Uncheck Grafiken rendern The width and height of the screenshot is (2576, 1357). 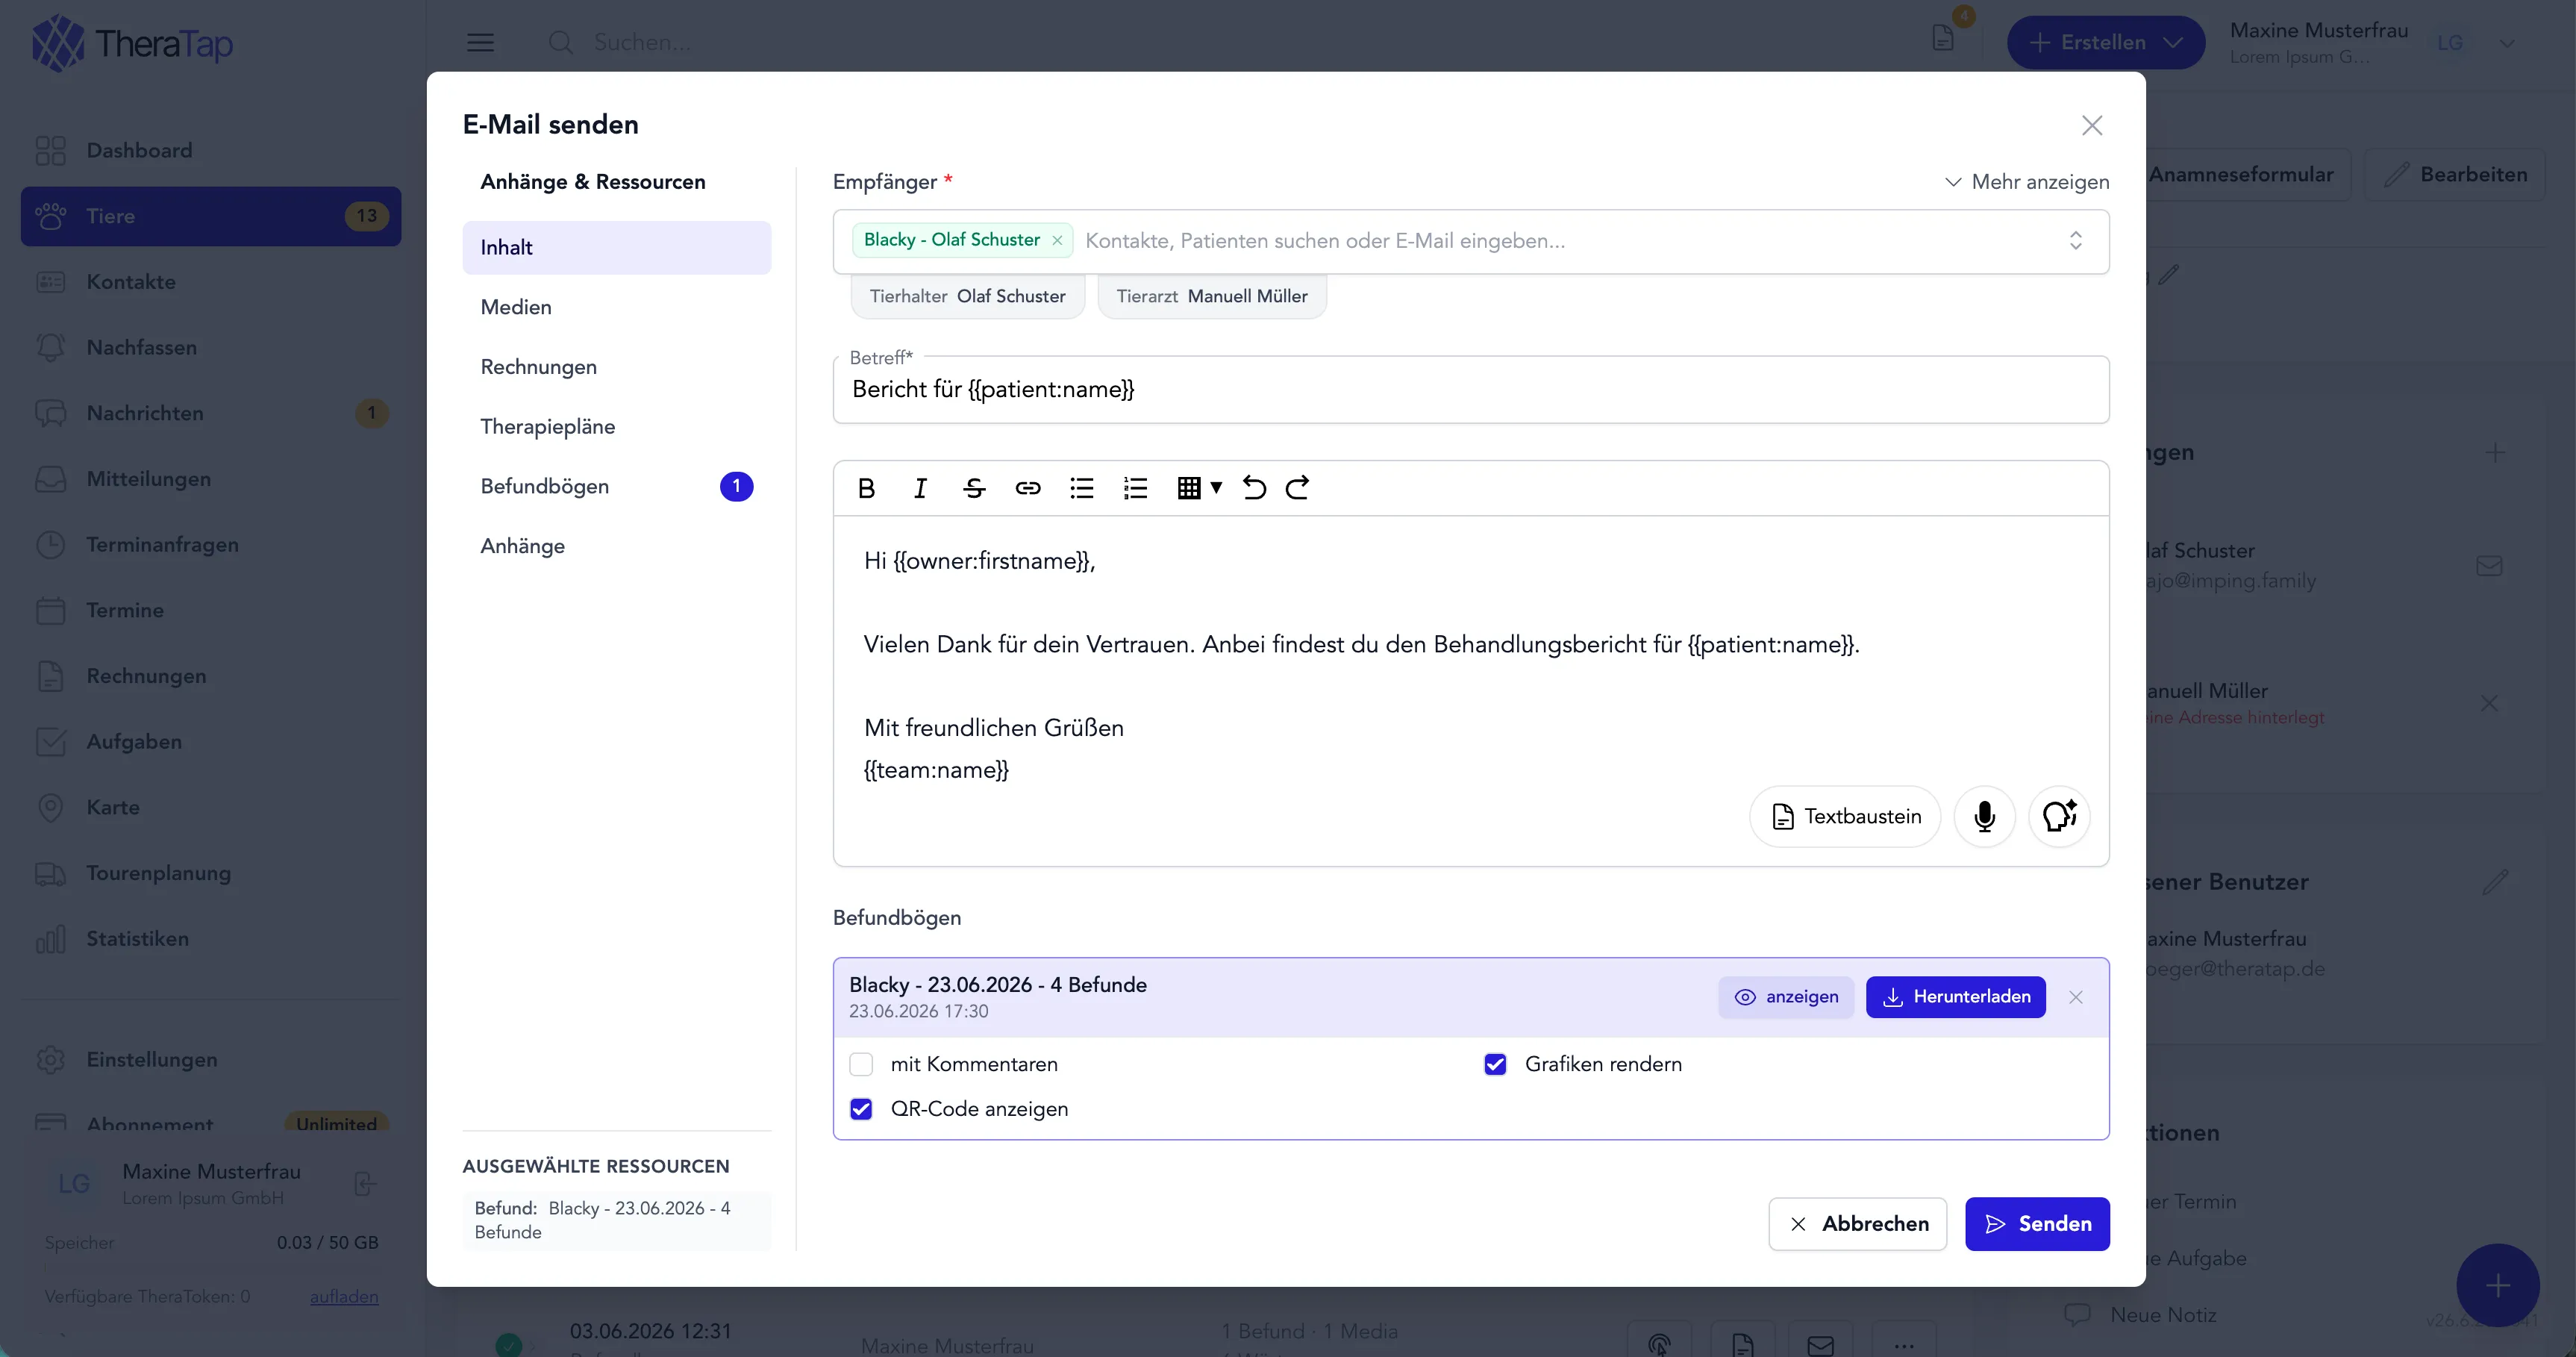(x=1495, y=1064)
